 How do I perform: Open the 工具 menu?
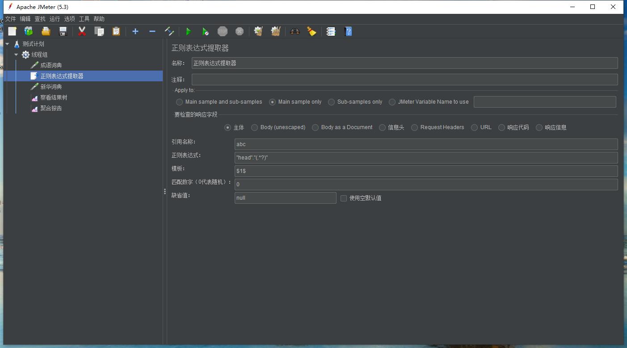click(x=84, y=19)
